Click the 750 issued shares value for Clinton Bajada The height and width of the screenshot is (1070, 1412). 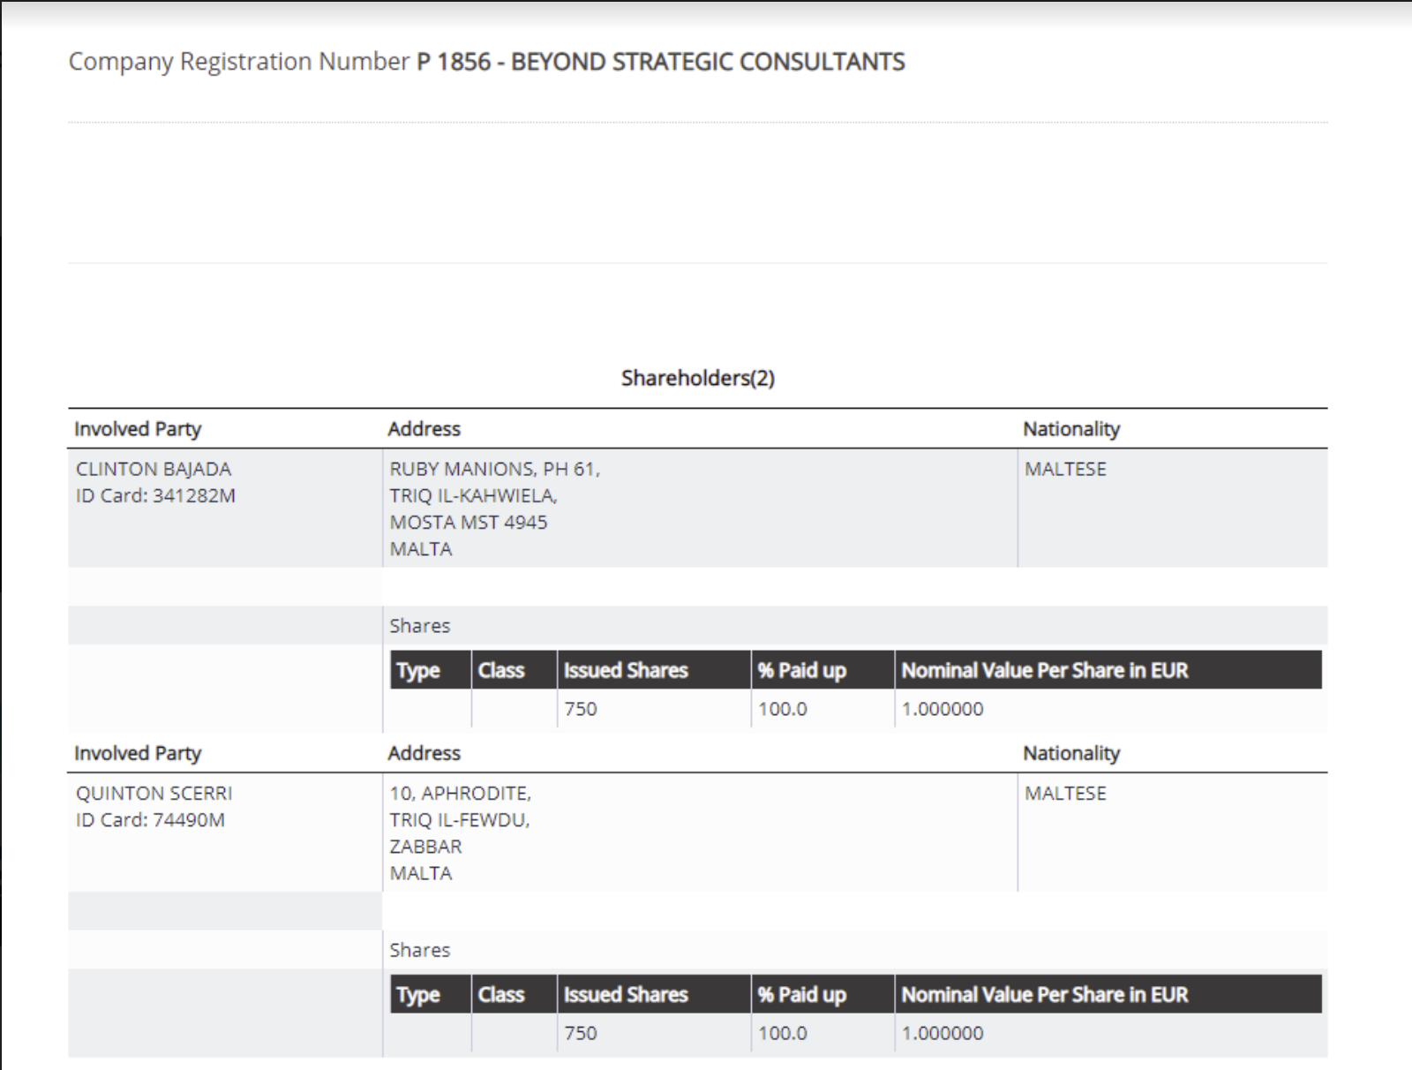(x=581, y=709)
